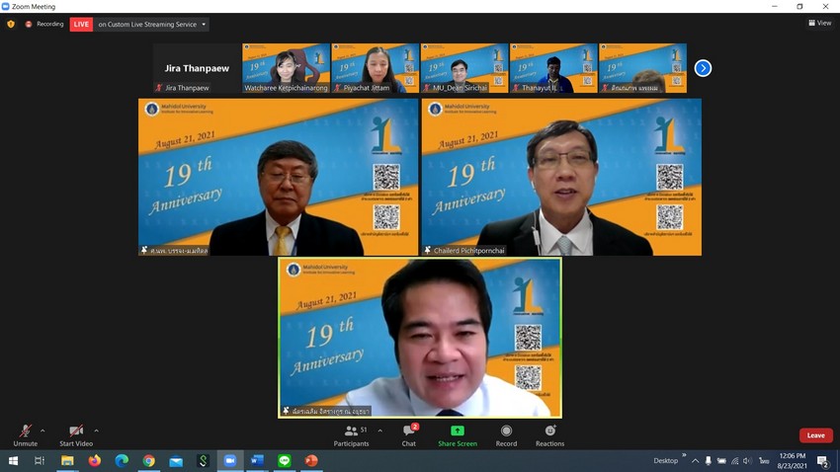Select Watcharee Ketpichainarong's video thumbnail
840x472 pixels.
click(287, 67)
